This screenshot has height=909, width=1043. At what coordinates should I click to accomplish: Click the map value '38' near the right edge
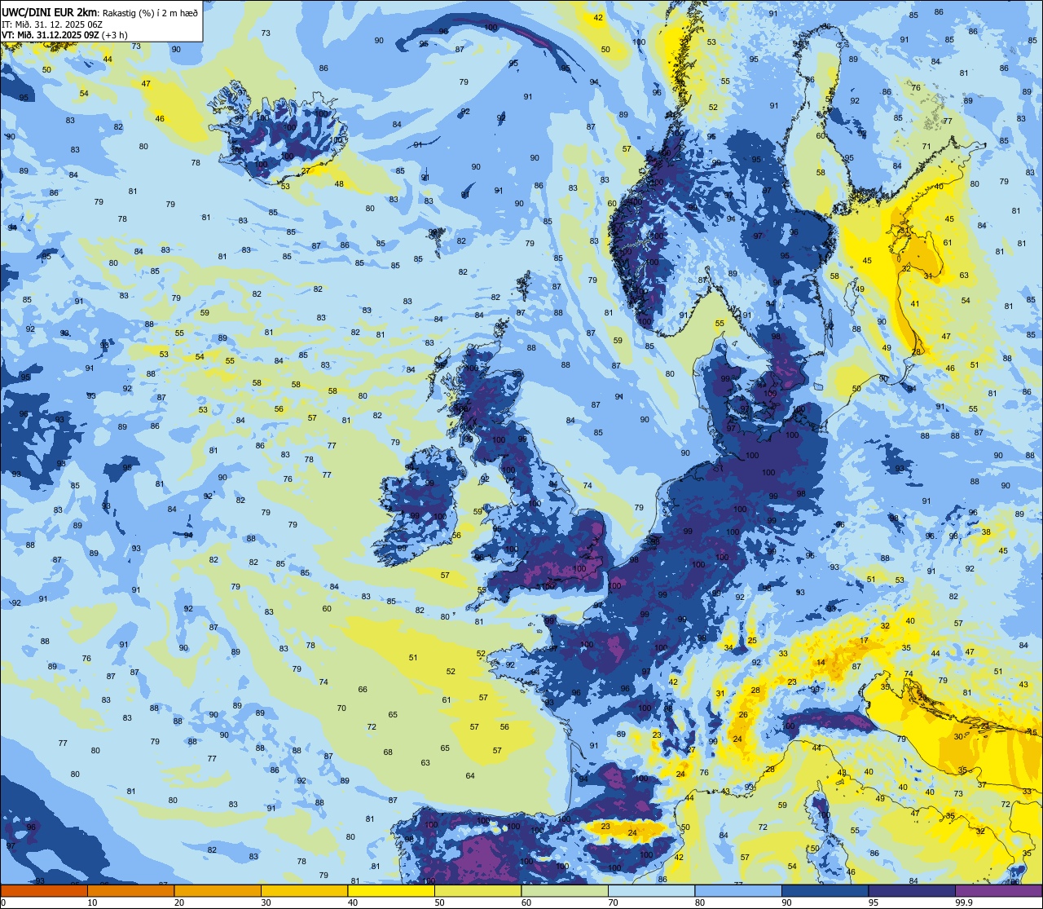coord(986,532)
